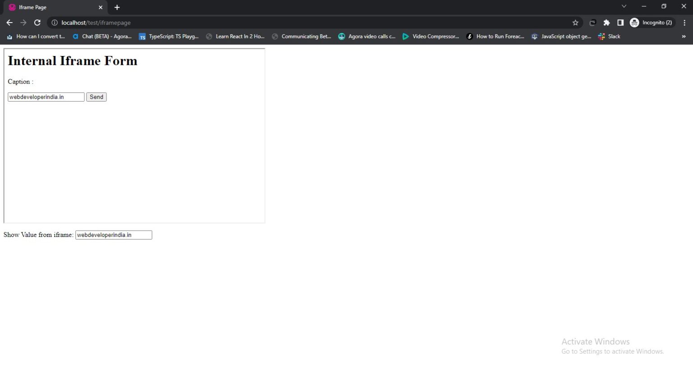The image size is (693, 371).
Task: Open the Agora video calls bookmark
Action: (367, 37)
